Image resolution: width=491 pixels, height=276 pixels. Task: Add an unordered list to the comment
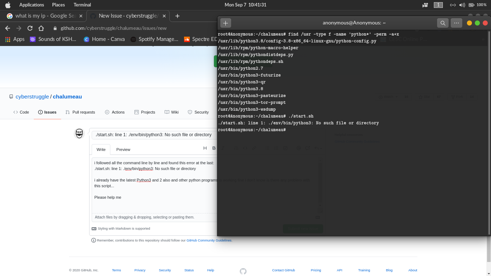[267, 148]
